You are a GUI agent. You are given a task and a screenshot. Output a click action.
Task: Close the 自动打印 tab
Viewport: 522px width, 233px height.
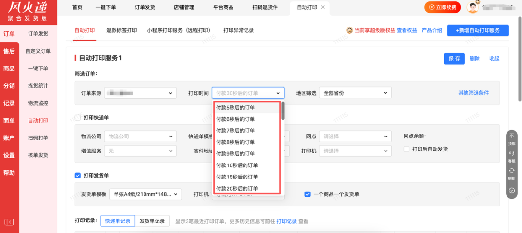tap(322, 7)
